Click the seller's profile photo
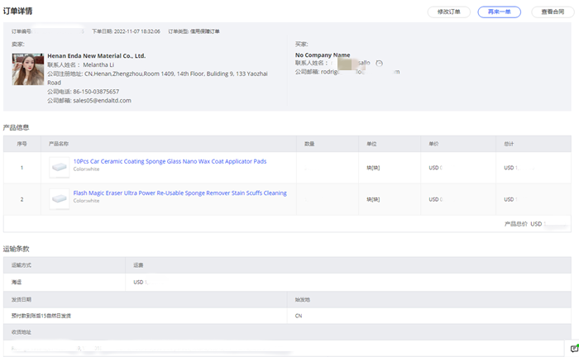The height and width of the screenshot is (357, 579). (28, 69)
